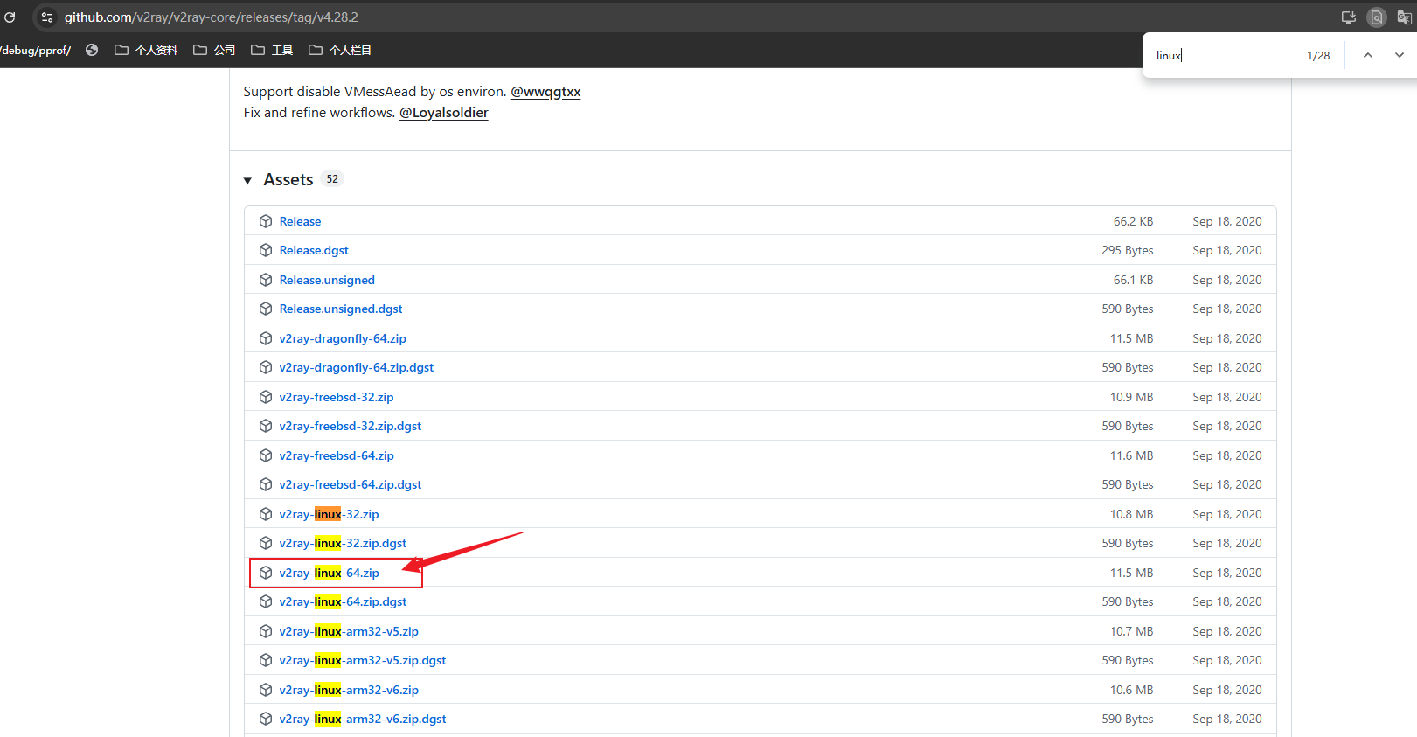Image resolution: width=1417 pixels, height=737 pixels.
Task: Go to the next find match
Action: [1400, 55]
